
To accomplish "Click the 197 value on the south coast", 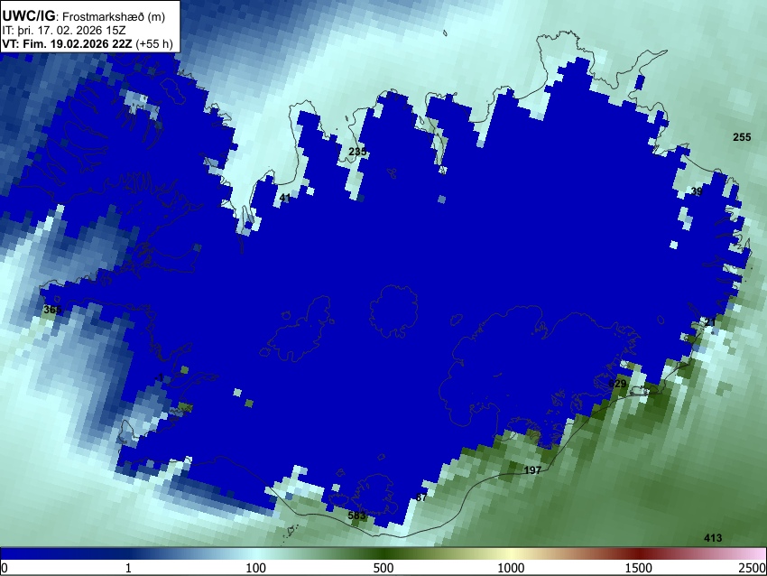I will tap(532, 470).
